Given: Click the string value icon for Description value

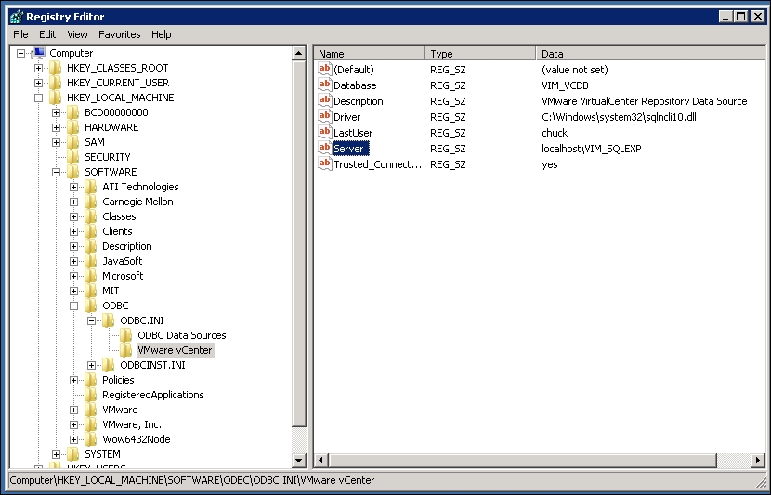Looking at the screenshot, I should (324, 101).
